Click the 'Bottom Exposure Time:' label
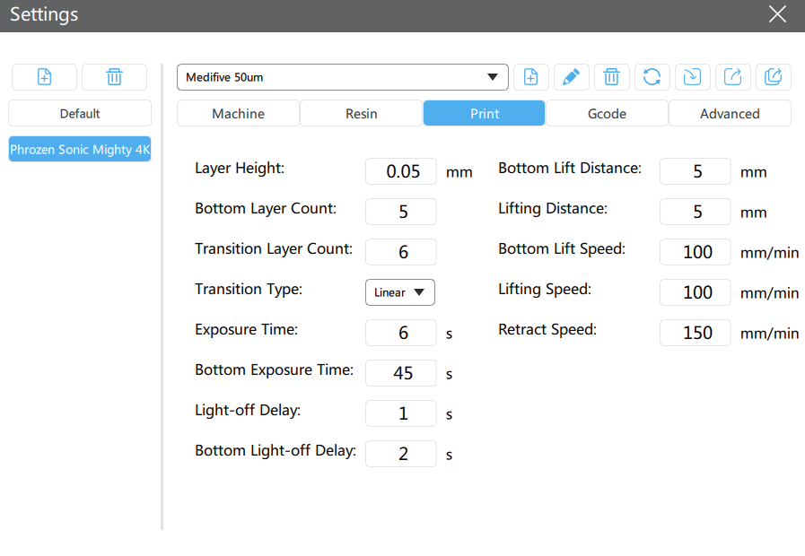 (x=274, y=369)
